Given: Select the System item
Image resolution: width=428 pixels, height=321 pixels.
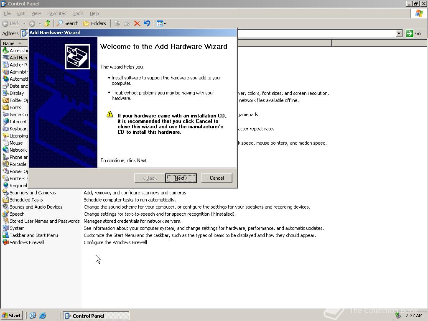Looking at the screenshot, I should tap(13, 228).
